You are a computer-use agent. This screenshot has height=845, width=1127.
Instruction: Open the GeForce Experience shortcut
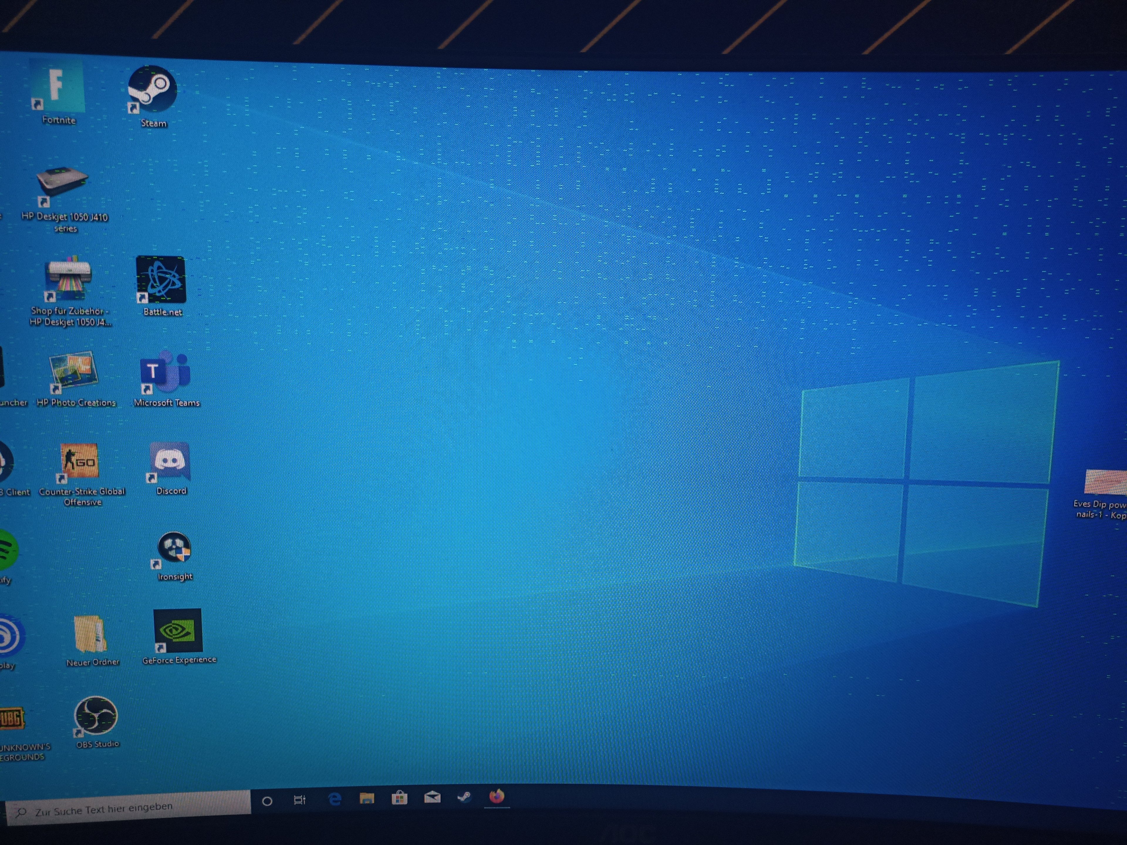pyautogui.click(x=178, y=631)
